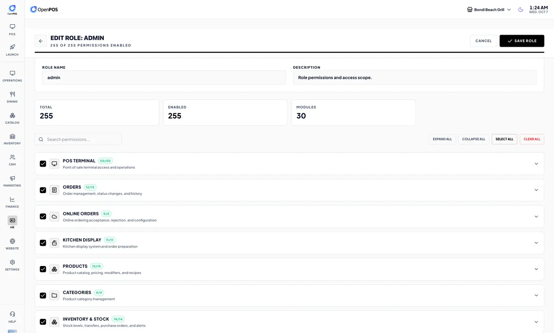Expand the Kitchen Display chevron
Screen dimensions: 554x333
[536, 243]
